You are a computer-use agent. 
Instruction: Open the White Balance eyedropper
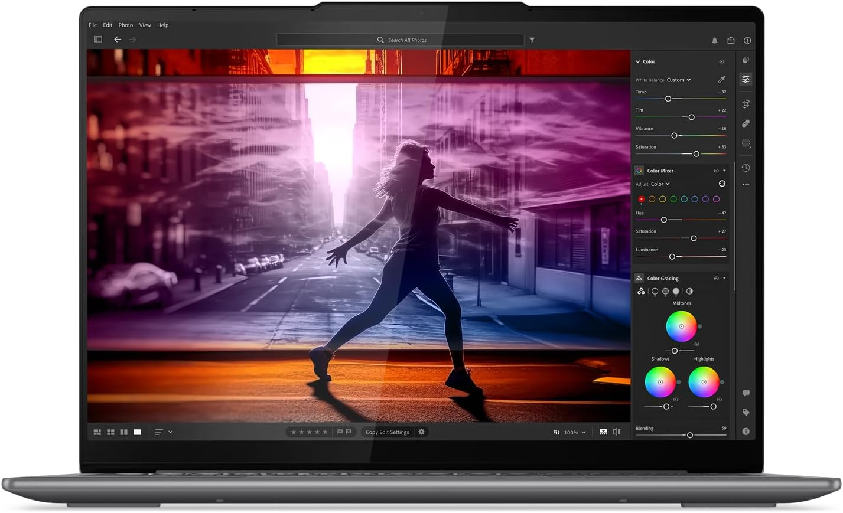click(721, 79)
